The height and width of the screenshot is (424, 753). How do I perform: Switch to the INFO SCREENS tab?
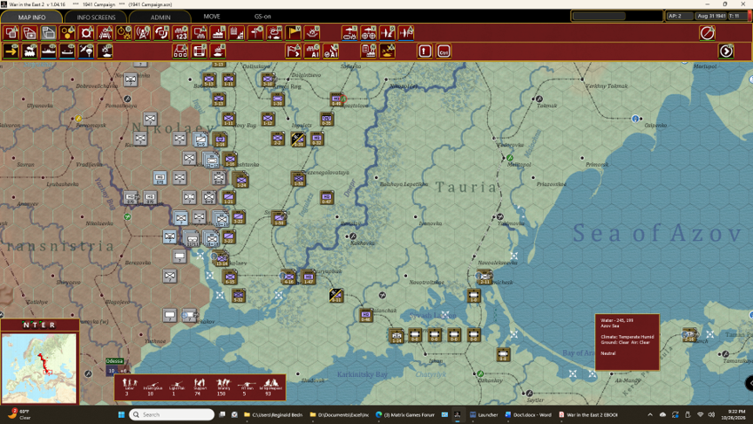(96, 17)
